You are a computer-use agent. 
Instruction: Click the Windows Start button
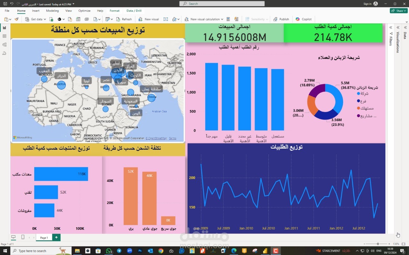click(5, 251)
